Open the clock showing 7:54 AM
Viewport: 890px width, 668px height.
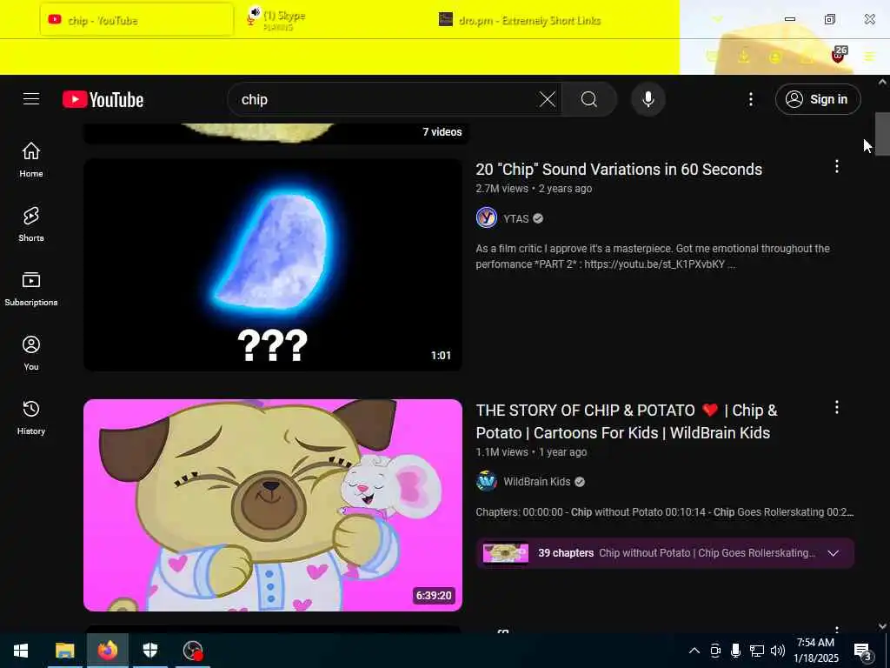pos(815,651)
